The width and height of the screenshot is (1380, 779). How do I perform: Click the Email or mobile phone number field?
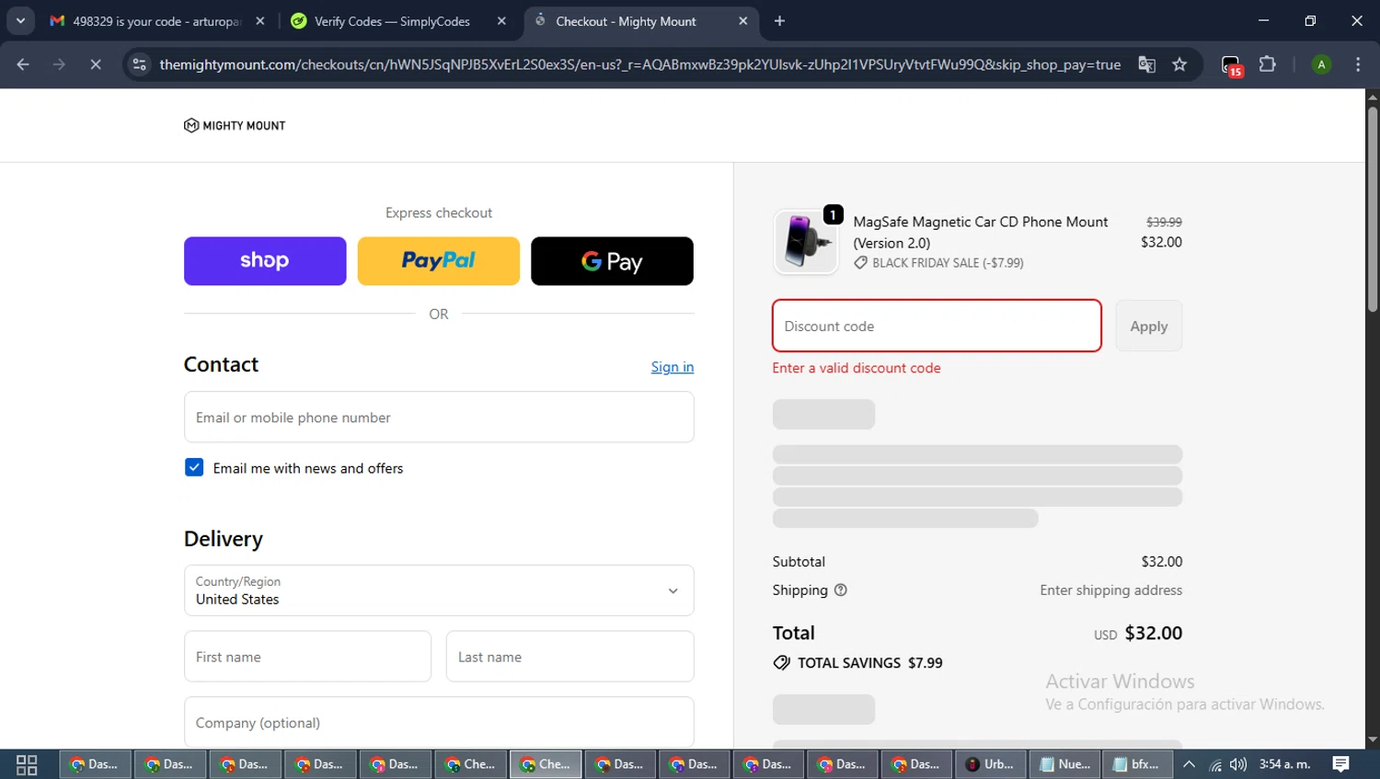coord(439,418)
